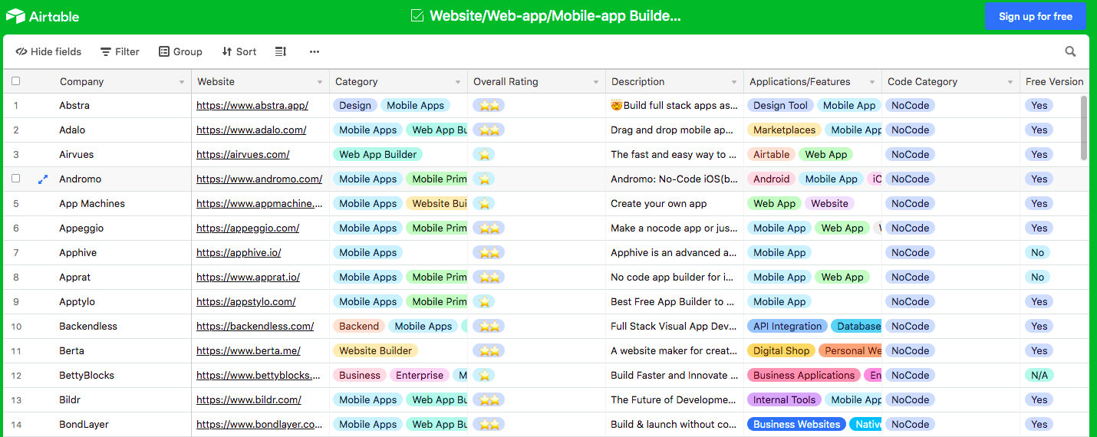This screenshot has height=437, width=1097.
Task: Select the Abstra company cell
Action: click(x=123, y=106)
